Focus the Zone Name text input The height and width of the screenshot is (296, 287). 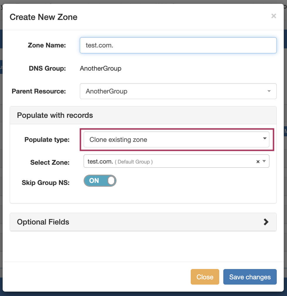178,45
